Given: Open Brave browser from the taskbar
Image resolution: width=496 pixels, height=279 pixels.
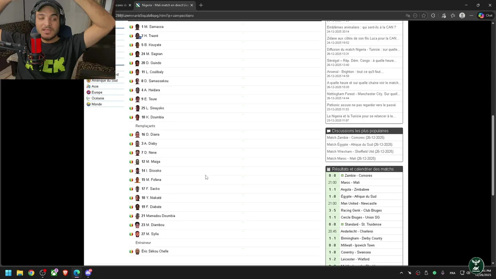Looking at the screenshot, I should pyautogui.click(x=65, y=273).
